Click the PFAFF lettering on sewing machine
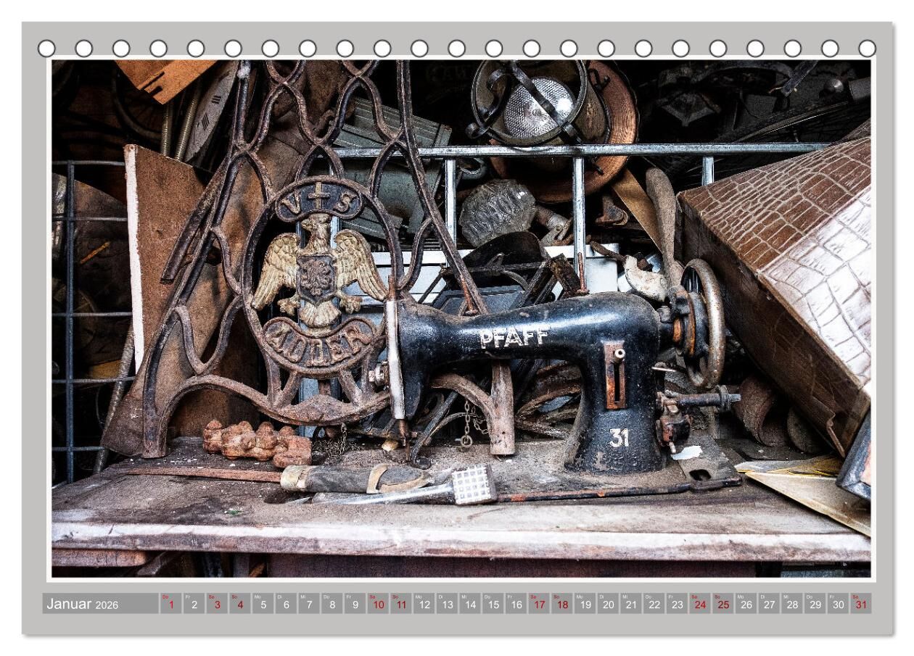The height and width of the screenshot is (656, 914). (x=514, y=337)
